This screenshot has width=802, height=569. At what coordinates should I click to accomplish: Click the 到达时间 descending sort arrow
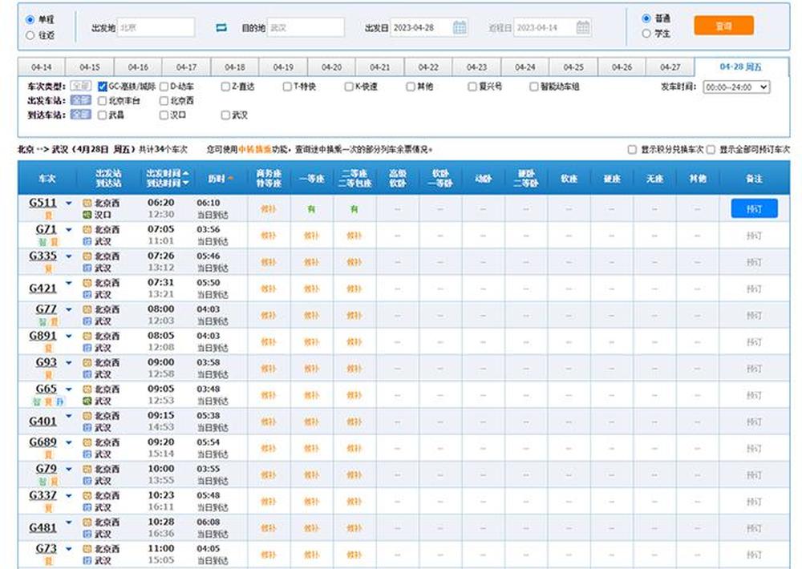[185, 184]
